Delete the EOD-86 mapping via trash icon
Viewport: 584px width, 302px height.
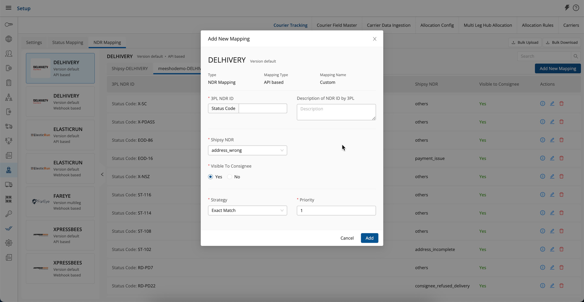[561, 140]
